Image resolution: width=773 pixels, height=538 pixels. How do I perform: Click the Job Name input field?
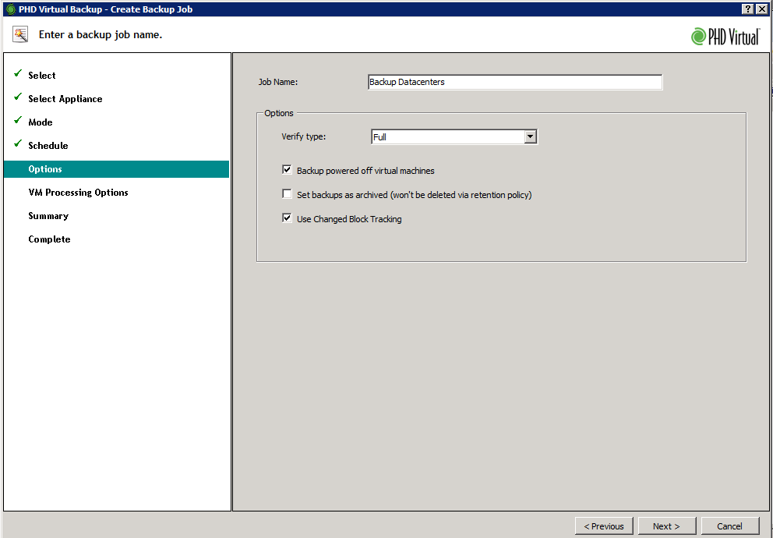pos(515,83)
